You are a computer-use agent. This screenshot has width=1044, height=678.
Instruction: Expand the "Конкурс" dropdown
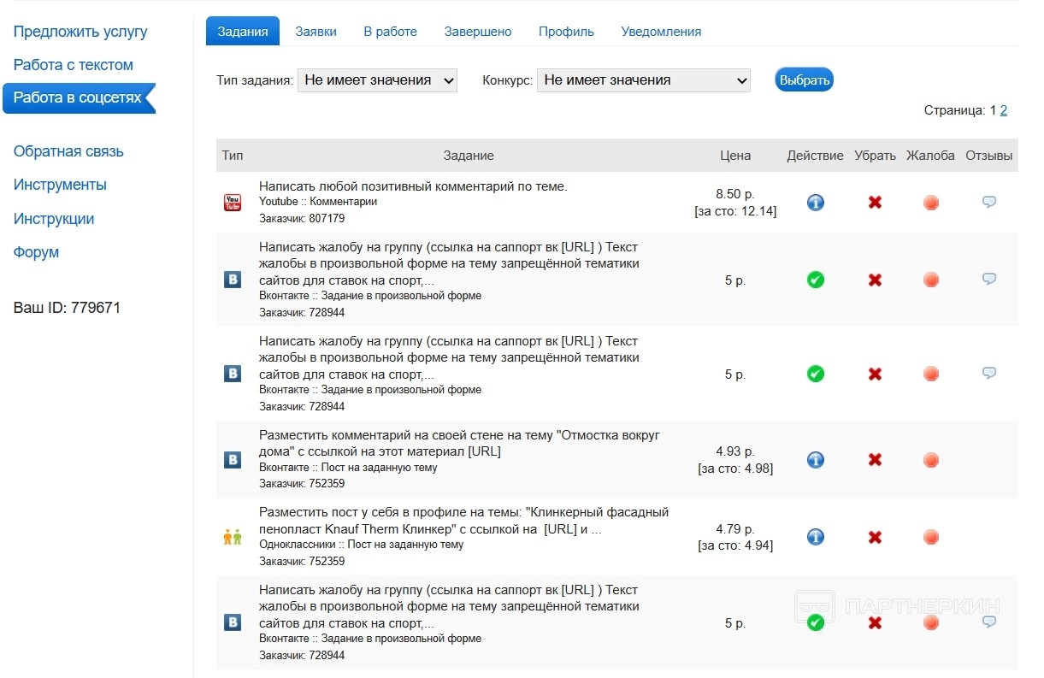point(643,80)
